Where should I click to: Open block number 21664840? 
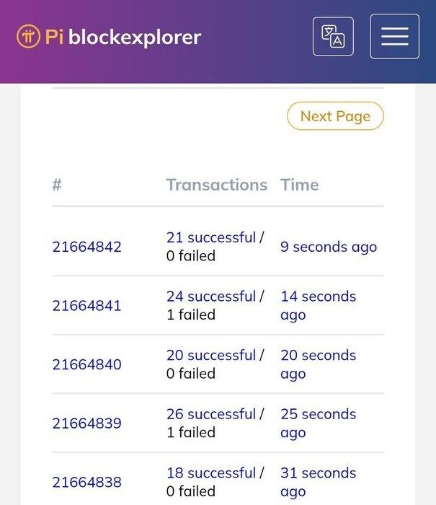coord(86,364)
